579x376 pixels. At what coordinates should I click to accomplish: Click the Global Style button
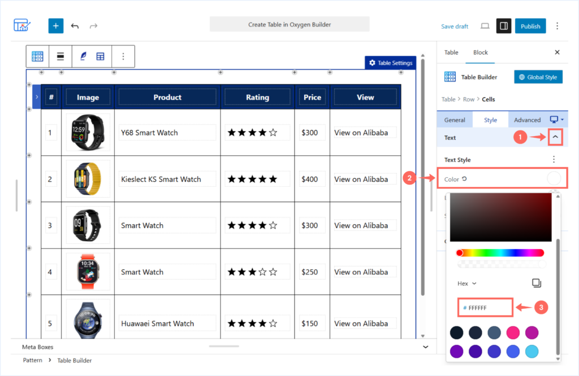click(538, 77)
